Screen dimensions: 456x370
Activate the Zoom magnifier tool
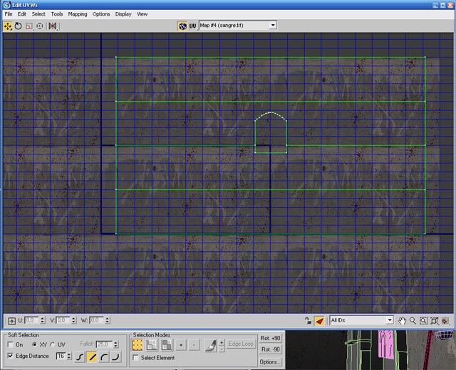413,321
